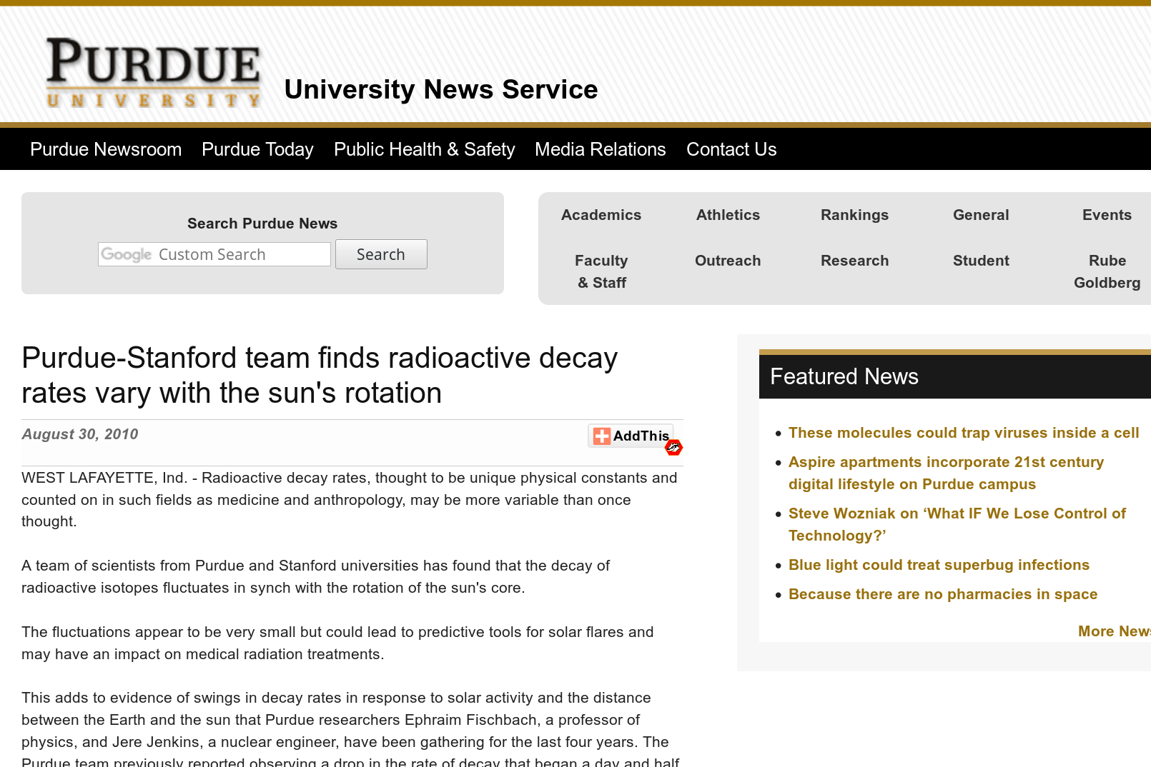Viewport: 1151px width, 767px height.
Task: Open the Student news category
Action: point(981,261)
